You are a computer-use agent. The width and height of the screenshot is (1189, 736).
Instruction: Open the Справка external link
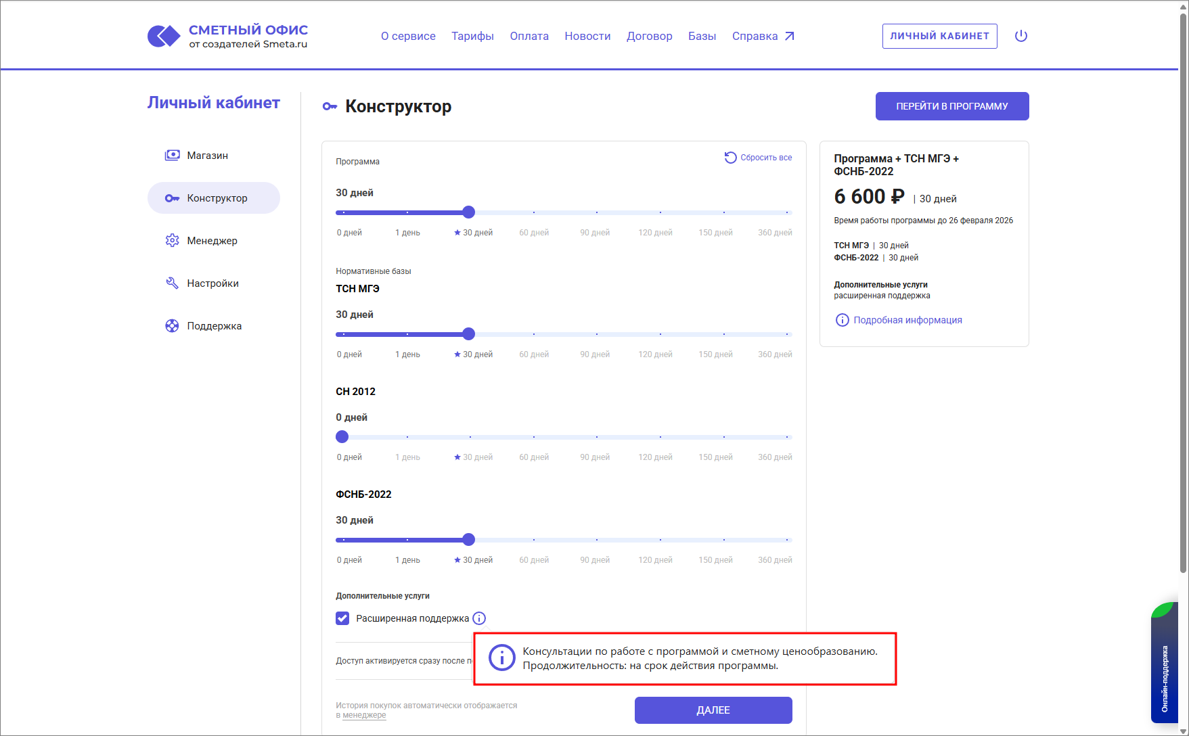(763, 36)
